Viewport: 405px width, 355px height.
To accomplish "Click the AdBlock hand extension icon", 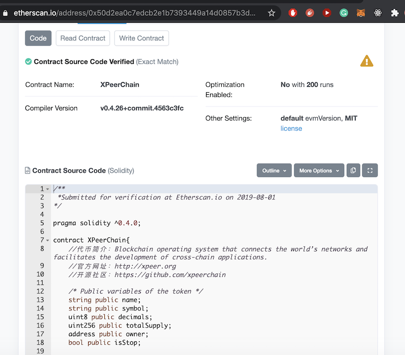I will 293,13.
